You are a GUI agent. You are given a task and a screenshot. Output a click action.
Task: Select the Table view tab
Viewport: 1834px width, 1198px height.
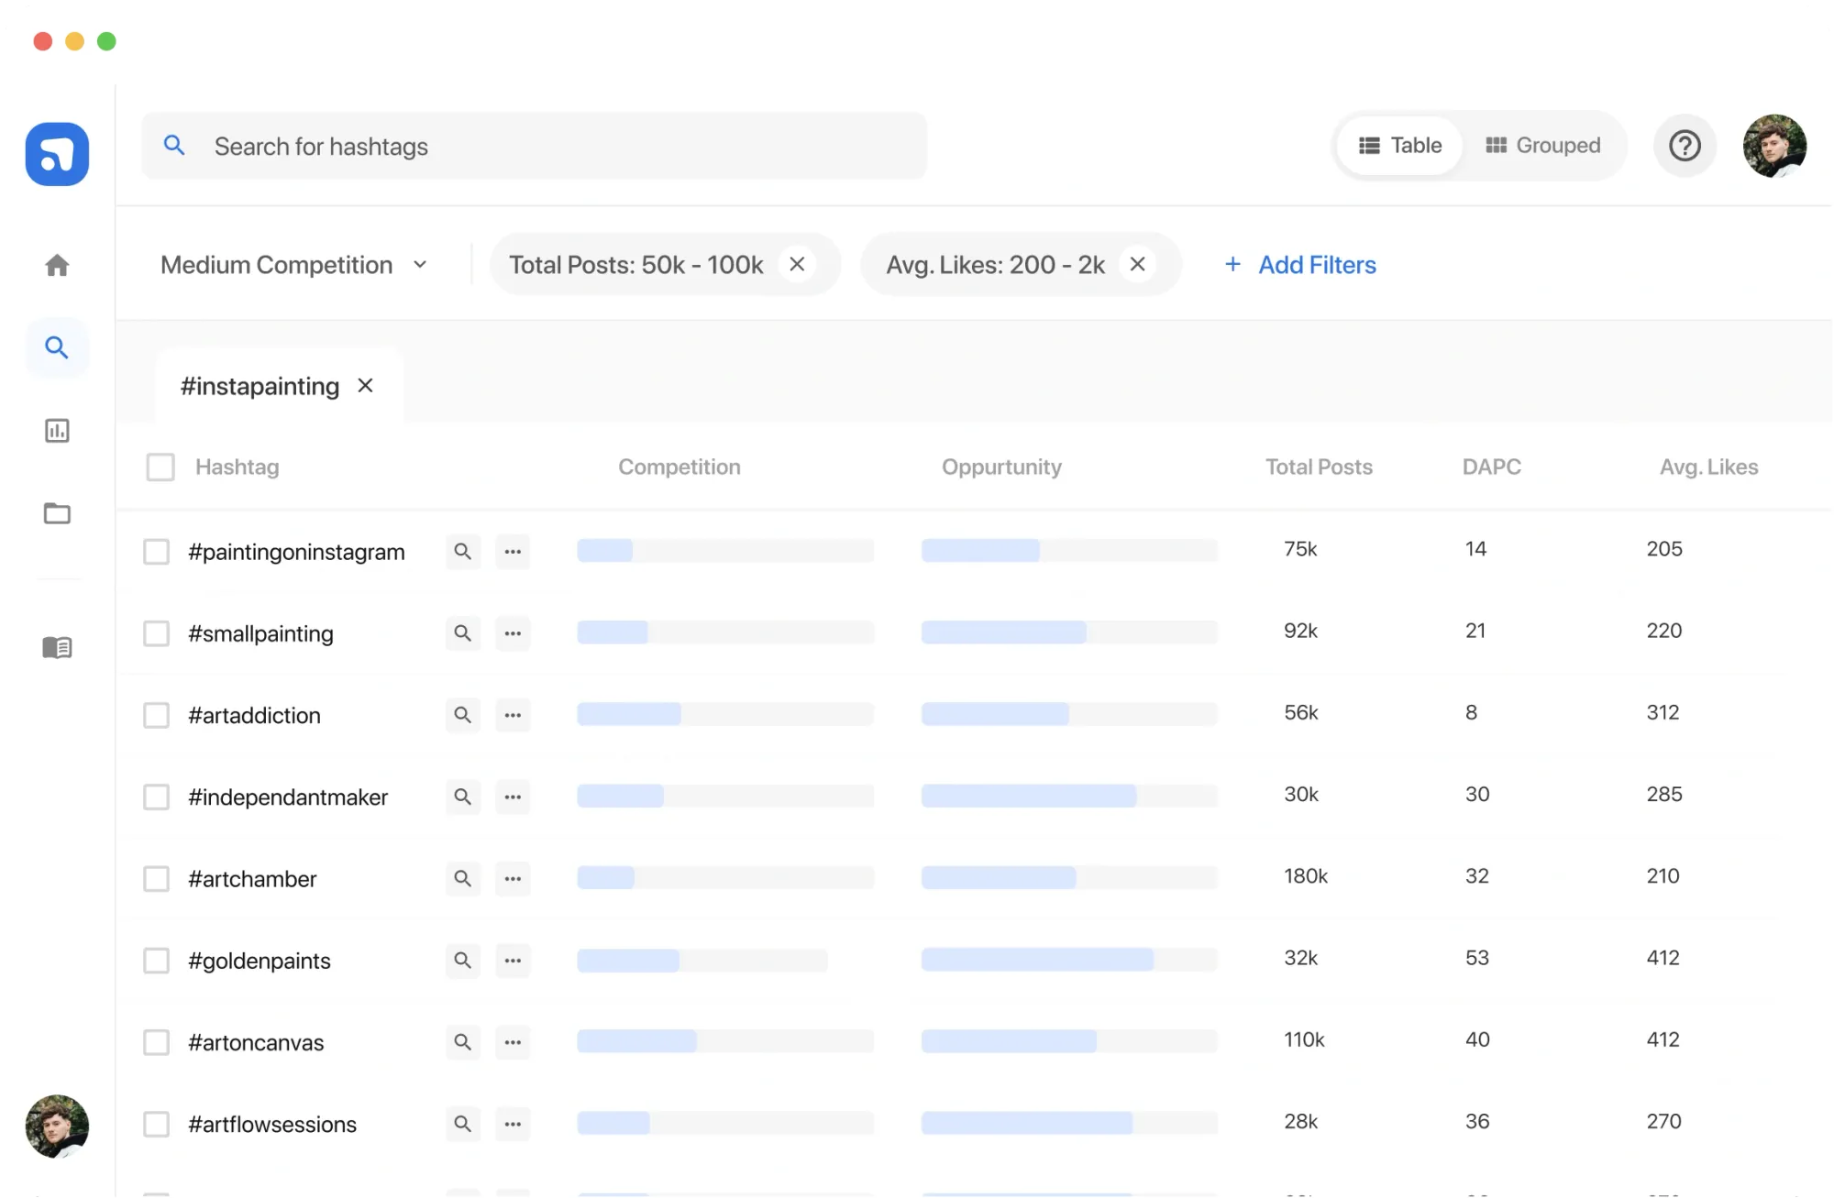coord(1398,145)
